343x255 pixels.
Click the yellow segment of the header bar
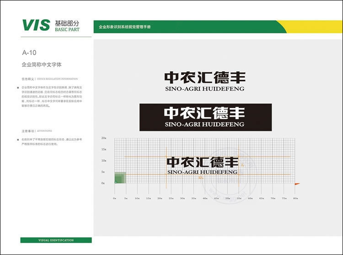(x=311, y=27)
